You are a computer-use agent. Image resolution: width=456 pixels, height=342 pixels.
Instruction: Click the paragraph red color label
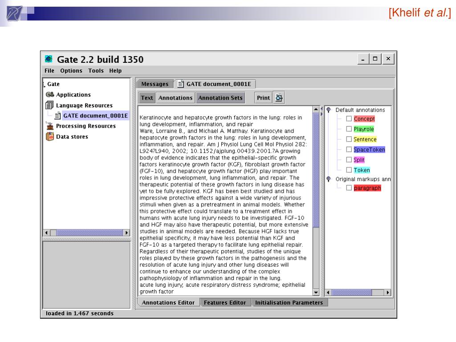click(367, 188)
